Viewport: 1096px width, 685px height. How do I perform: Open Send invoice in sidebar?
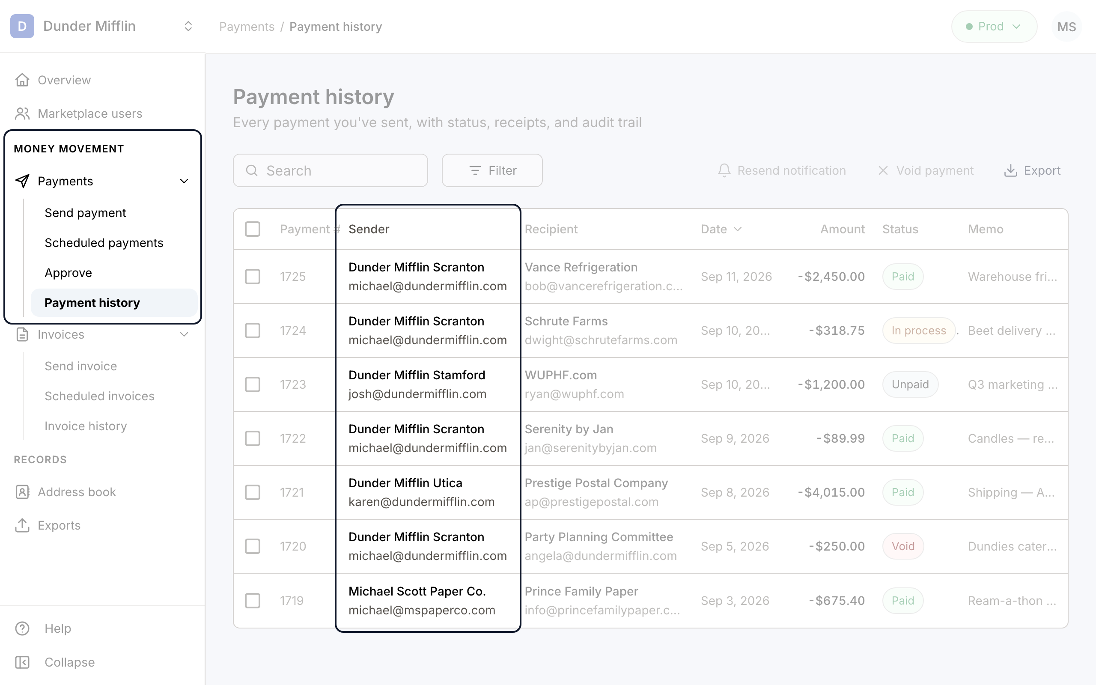(80, 366)
